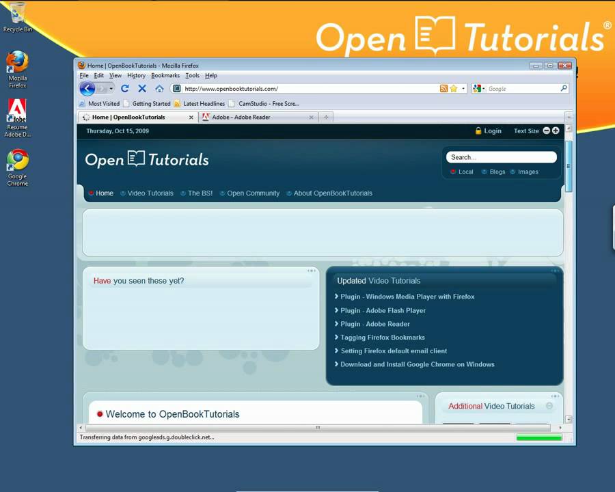Open Download and Install Google Chrome tutorial

pyautogui.click(x=418, y=364)
